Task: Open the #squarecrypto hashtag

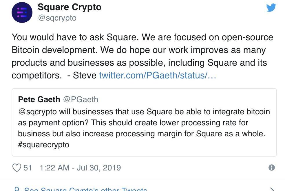Action: click(43, 144)
